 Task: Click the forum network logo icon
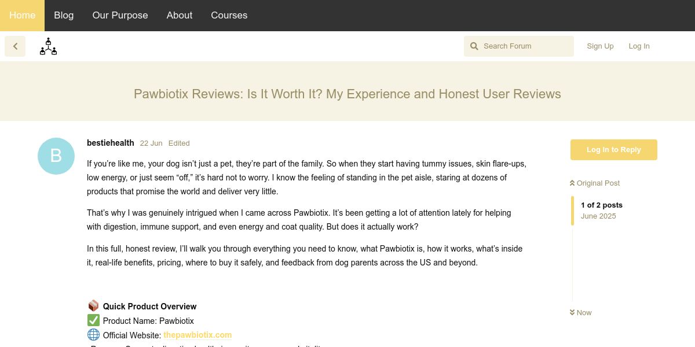coord(48,46)
